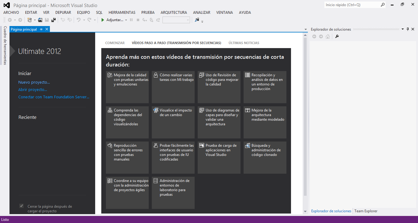
Task: Click the pin icon on Página principal tab
Action: [41, 29]
